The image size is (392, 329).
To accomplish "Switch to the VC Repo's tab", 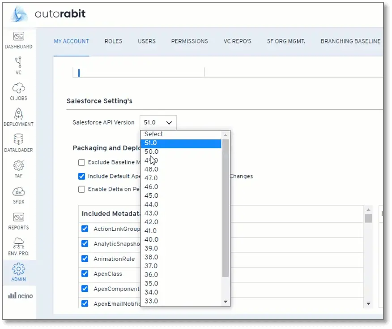I will [238, 41].
